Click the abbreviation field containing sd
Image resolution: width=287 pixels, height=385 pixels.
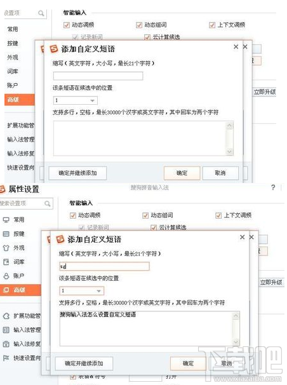coord(105,266)
